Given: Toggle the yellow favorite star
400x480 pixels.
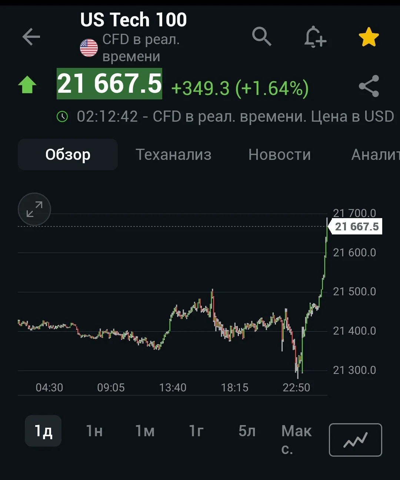Looking at the screenshot, I should (x=369, y=37).
